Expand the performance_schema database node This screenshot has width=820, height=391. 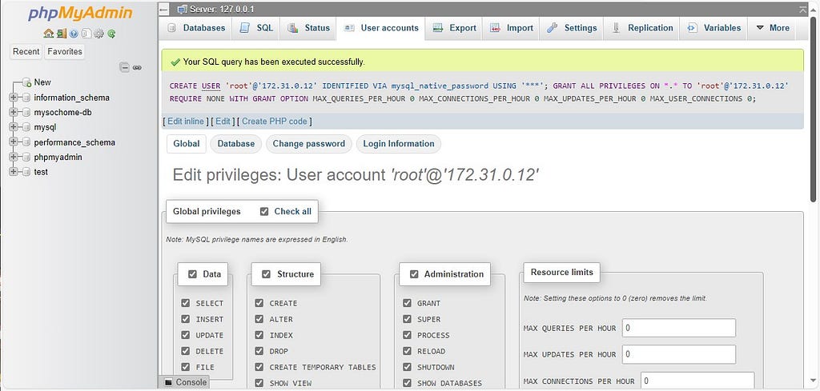[x=13, y=142]
